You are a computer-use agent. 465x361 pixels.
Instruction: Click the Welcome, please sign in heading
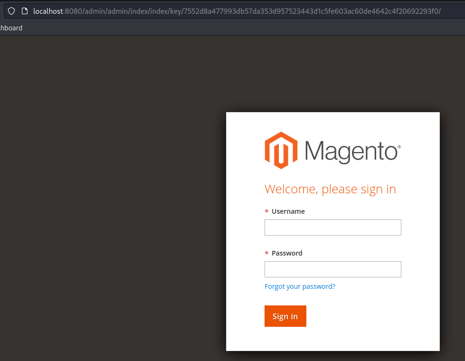[x=330, y=189]
